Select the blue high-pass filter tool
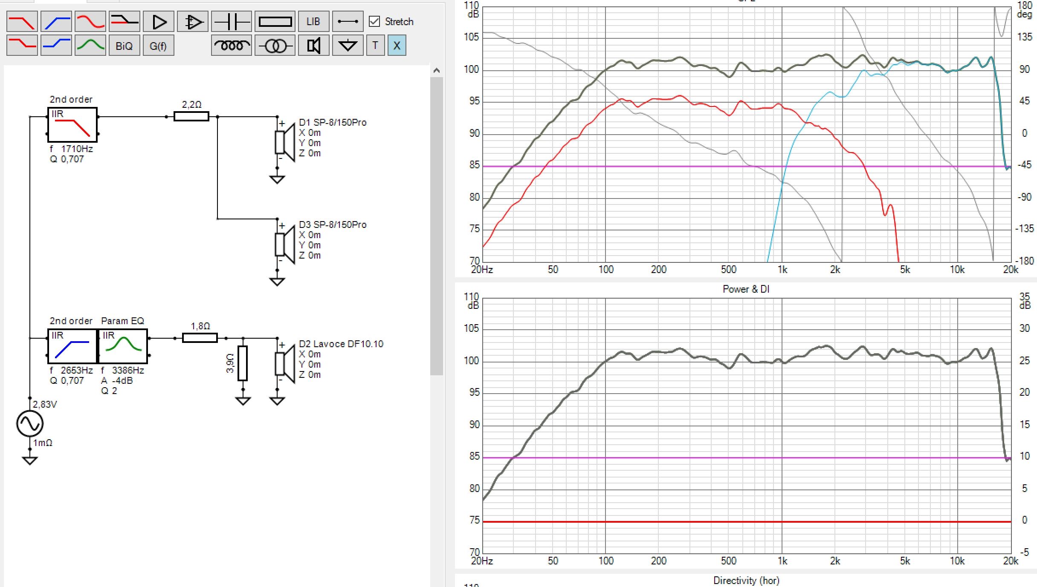The height and width of the screenshot is (587, 1037). (56, 22)
